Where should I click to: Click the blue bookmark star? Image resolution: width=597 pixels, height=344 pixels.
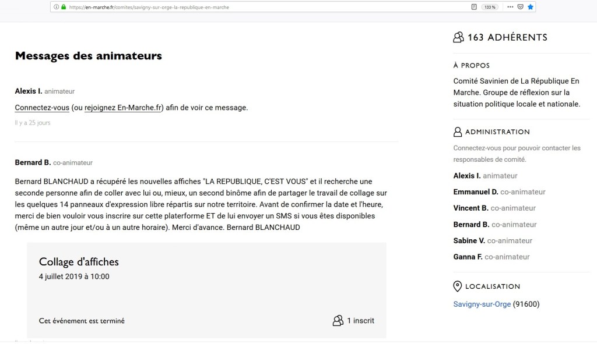click(x=531, y=6)
